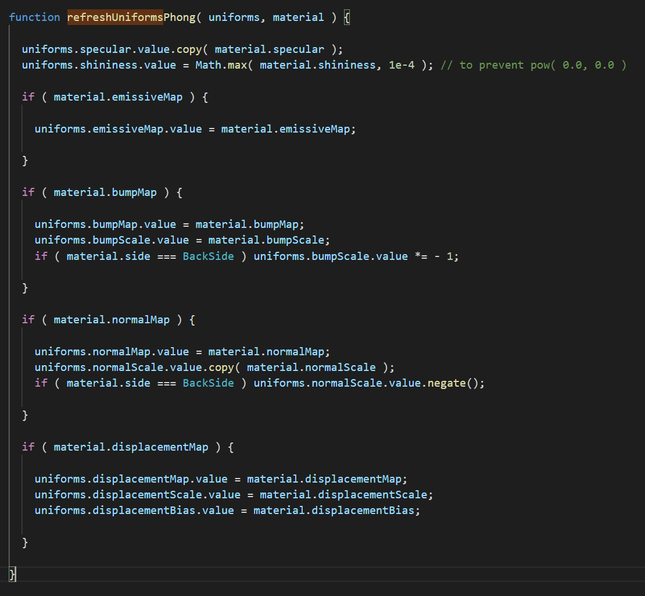This screenshot has height=596, width=645.
Task: Click material.emissiveMap in the first if condition
Action: pos(117,97)
